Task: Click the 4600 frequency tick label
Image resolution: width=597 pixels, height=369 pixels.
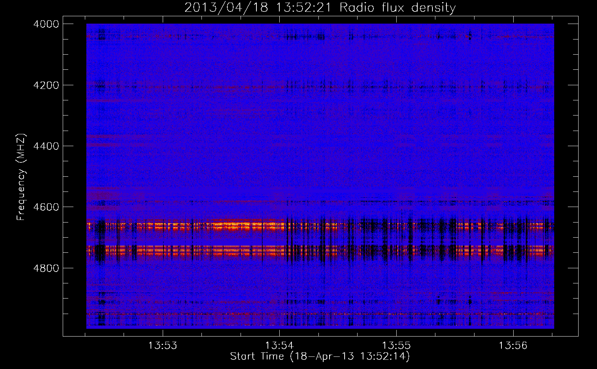Action: click(46, 207)
